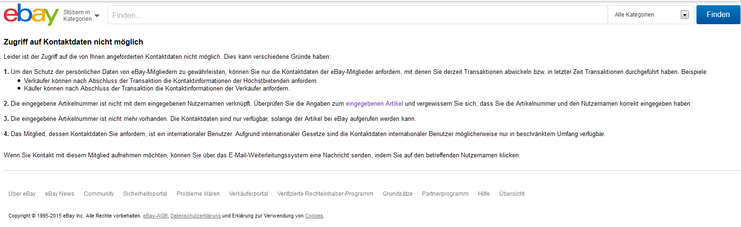Click the Finden search input field
Image resolution: width=741 pixels, height=227 pixels.
click(357, 15)
